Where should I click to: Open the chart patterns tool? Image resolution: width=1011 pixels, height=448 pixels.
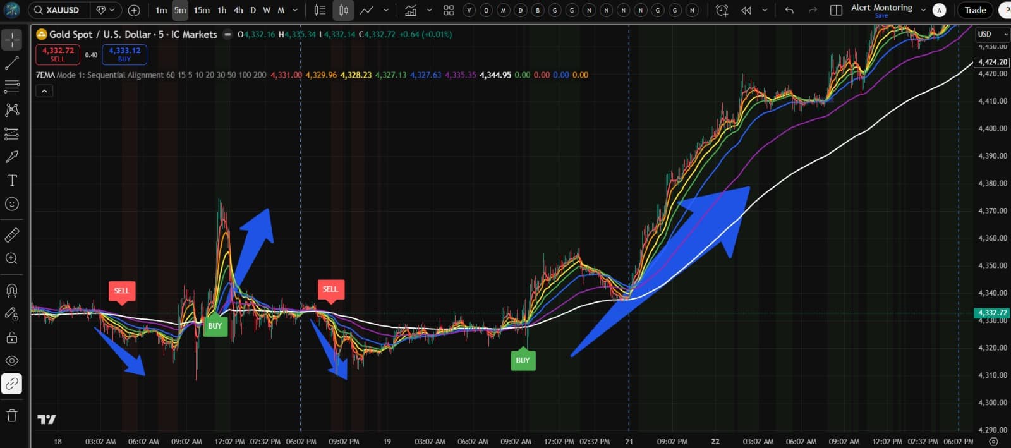point(12,110)
